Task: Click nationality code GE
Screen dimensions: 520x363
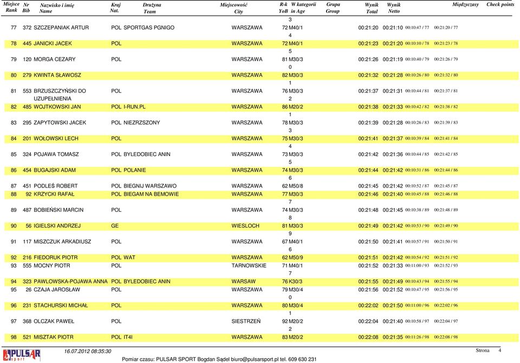Action: click(x=115, y=226)
